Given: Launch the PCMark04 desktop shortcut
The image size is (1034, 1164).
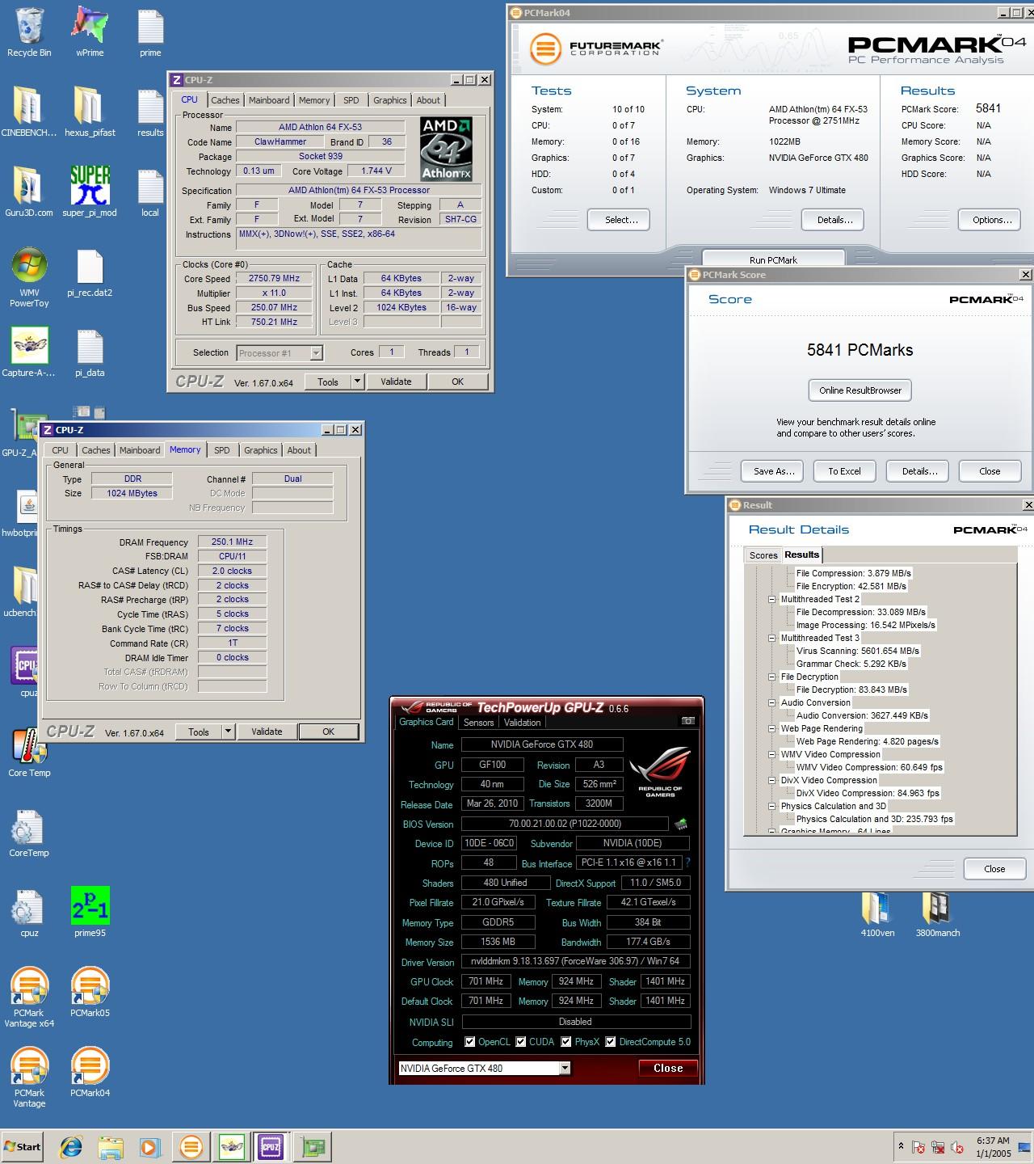Looking at the screenshot, I should [90, 1072].
